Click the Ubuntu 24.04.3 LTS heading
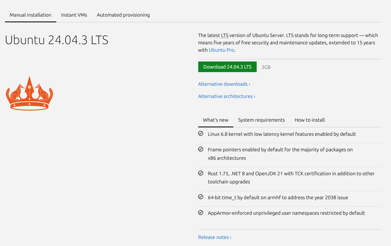The image size is (391, 246). [57, 40]
